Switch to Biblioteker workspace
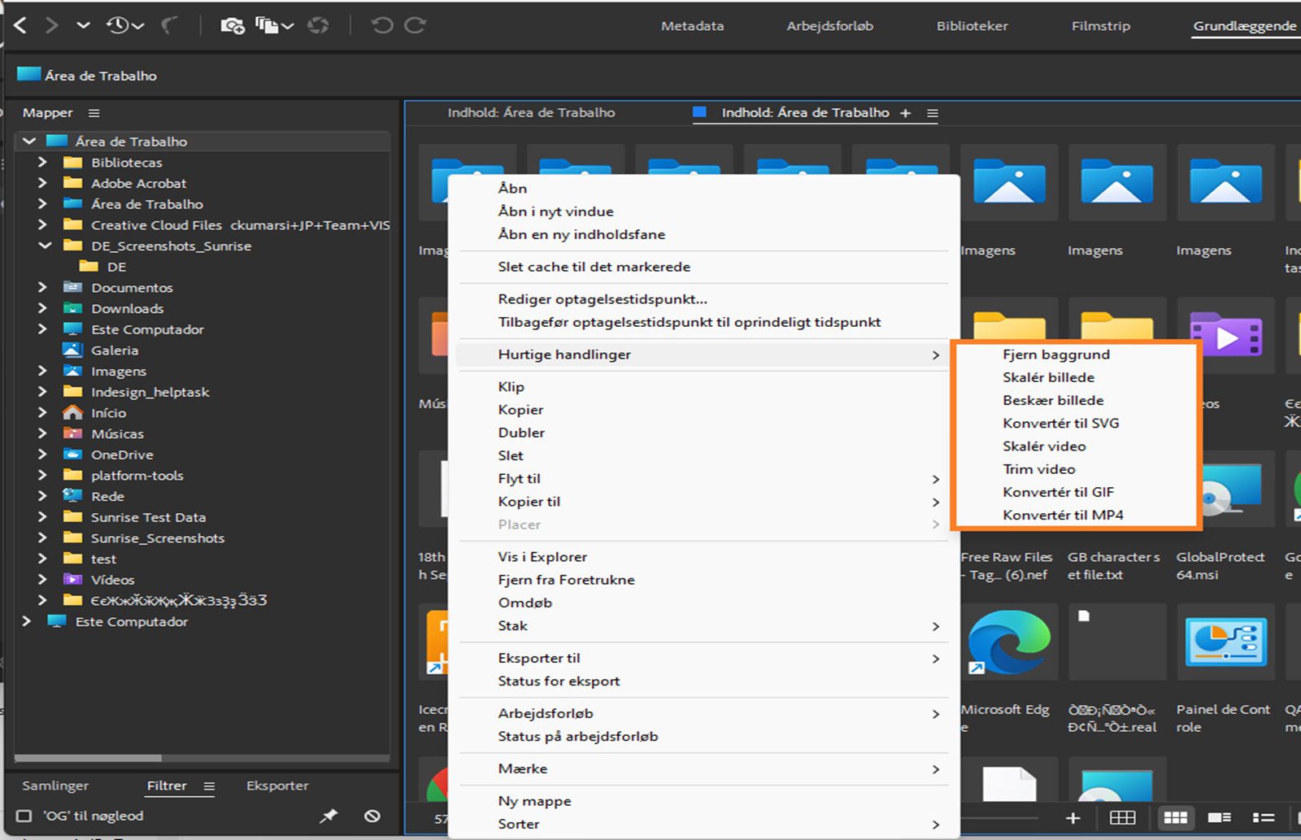1301x840 pixels. click(972, 26)
